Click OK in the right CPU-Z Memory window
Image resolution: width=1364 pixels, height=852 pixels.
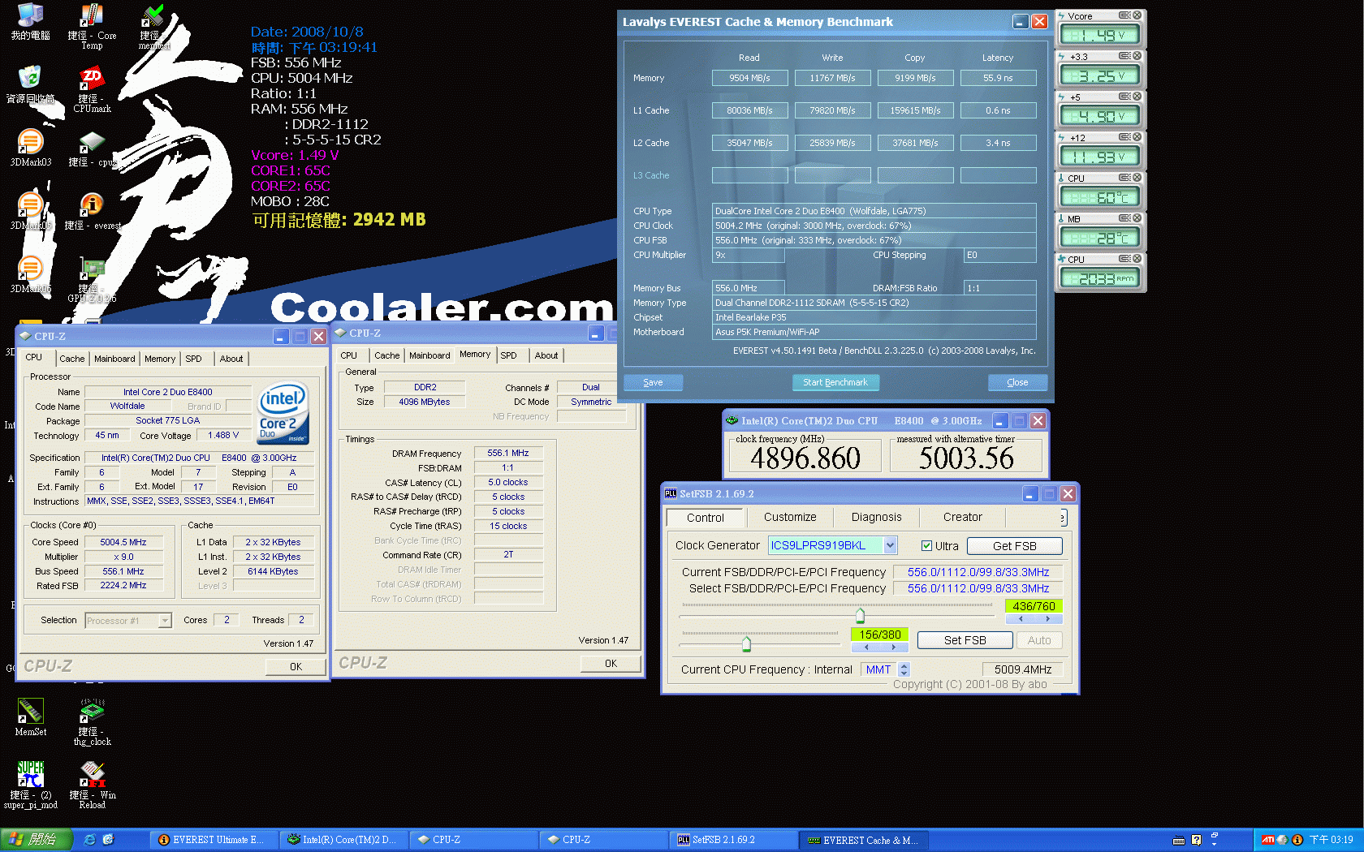pyautogui.click(x=611, y=663)
